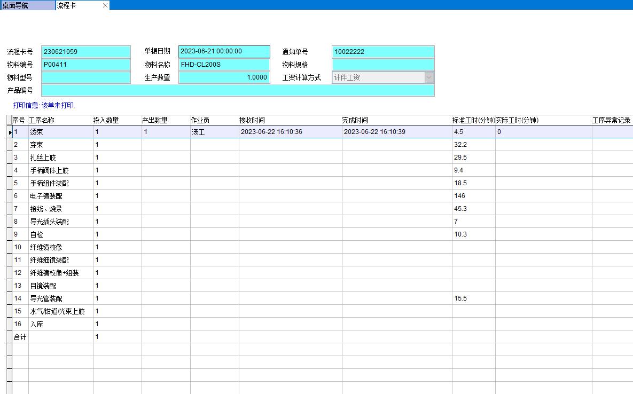This screenshot has height=394, width=633.
Task: Focus the long 产品编号 input field
Action: coord(238,90)
